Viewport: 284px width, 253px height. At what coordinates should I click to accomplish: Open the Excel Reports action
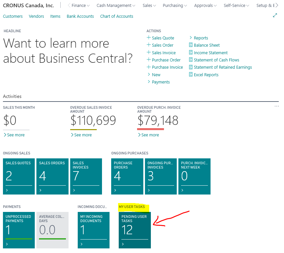tap(206, 75)
